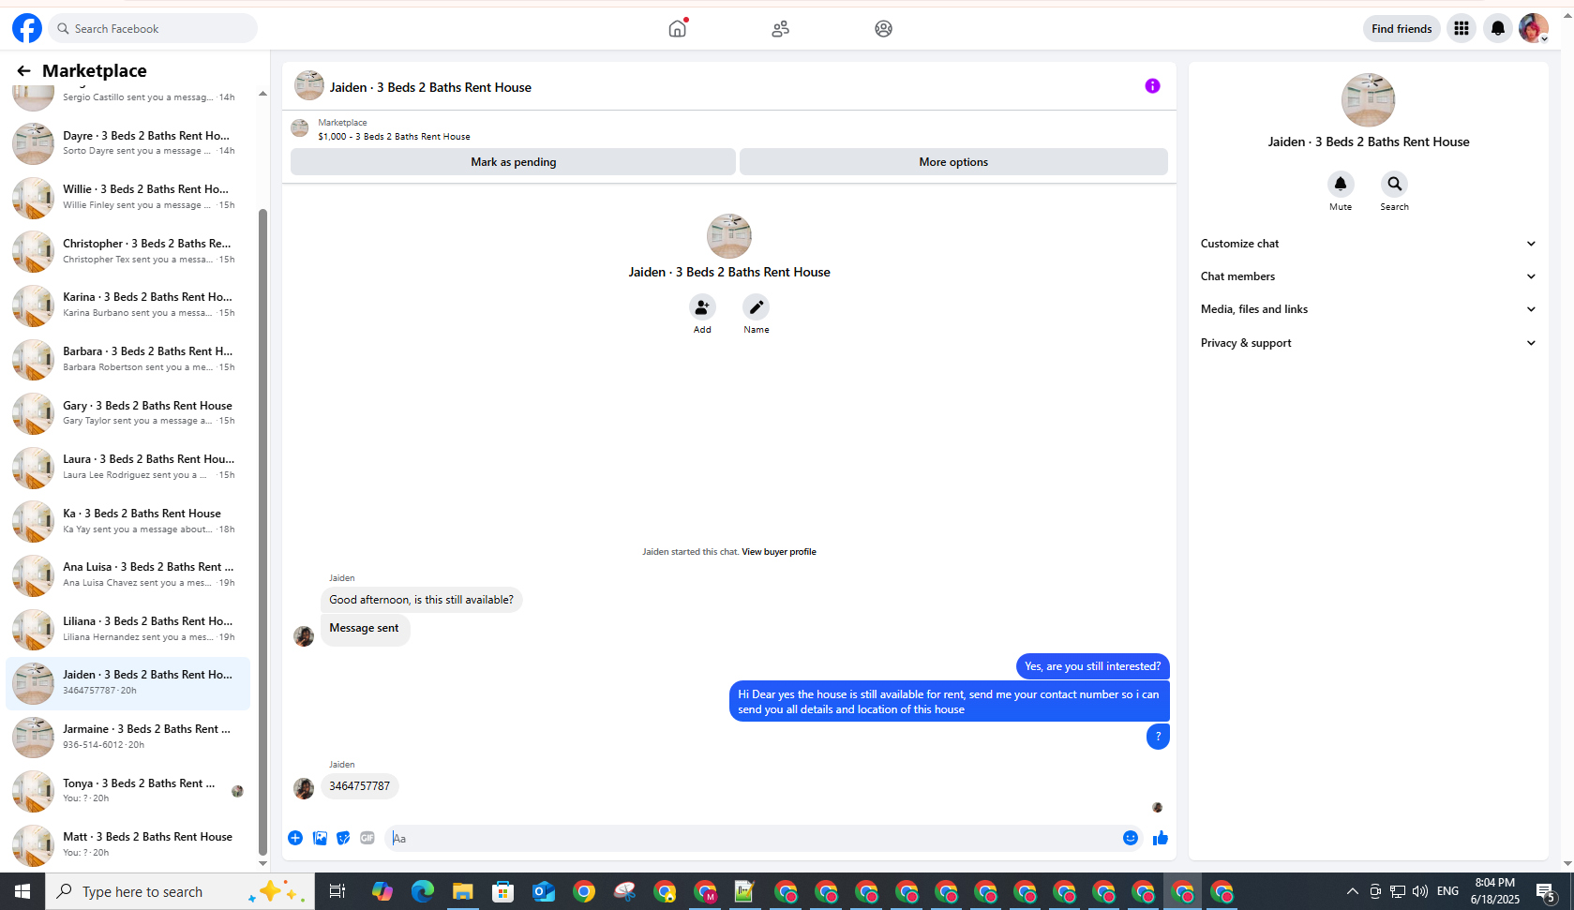Open the volume control in tray

pyautogui.click(x=1419, y=891)
